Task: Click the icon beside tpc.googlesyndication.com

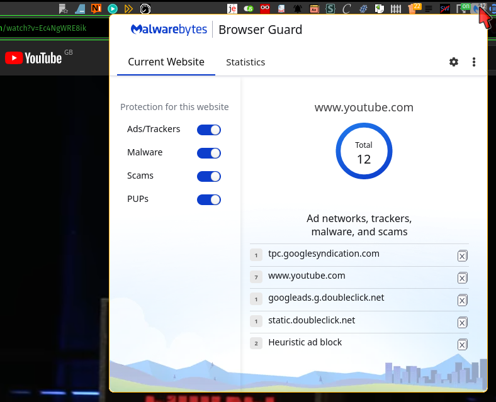Action: [x=462, y=255]
